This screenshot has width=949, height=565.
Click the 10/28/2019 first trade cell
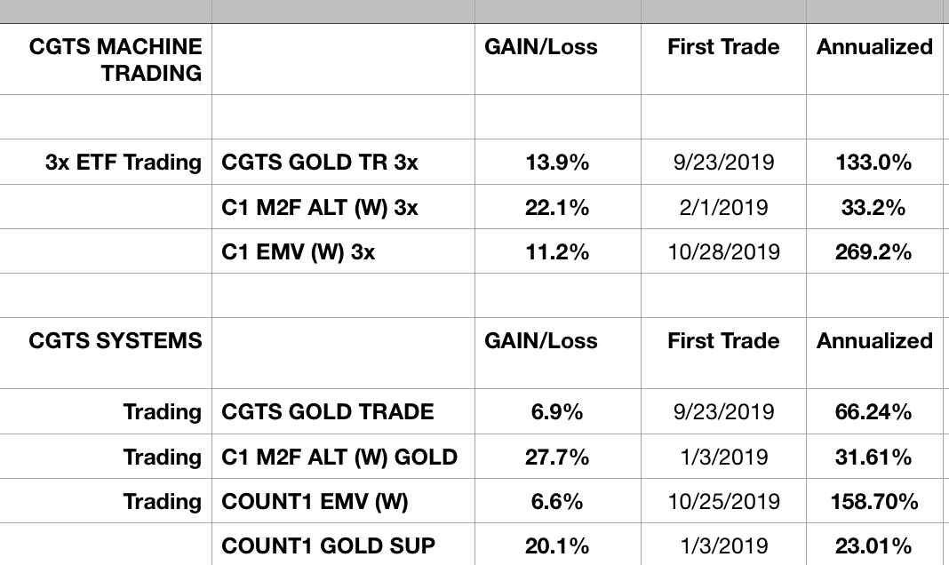[723, 252]
